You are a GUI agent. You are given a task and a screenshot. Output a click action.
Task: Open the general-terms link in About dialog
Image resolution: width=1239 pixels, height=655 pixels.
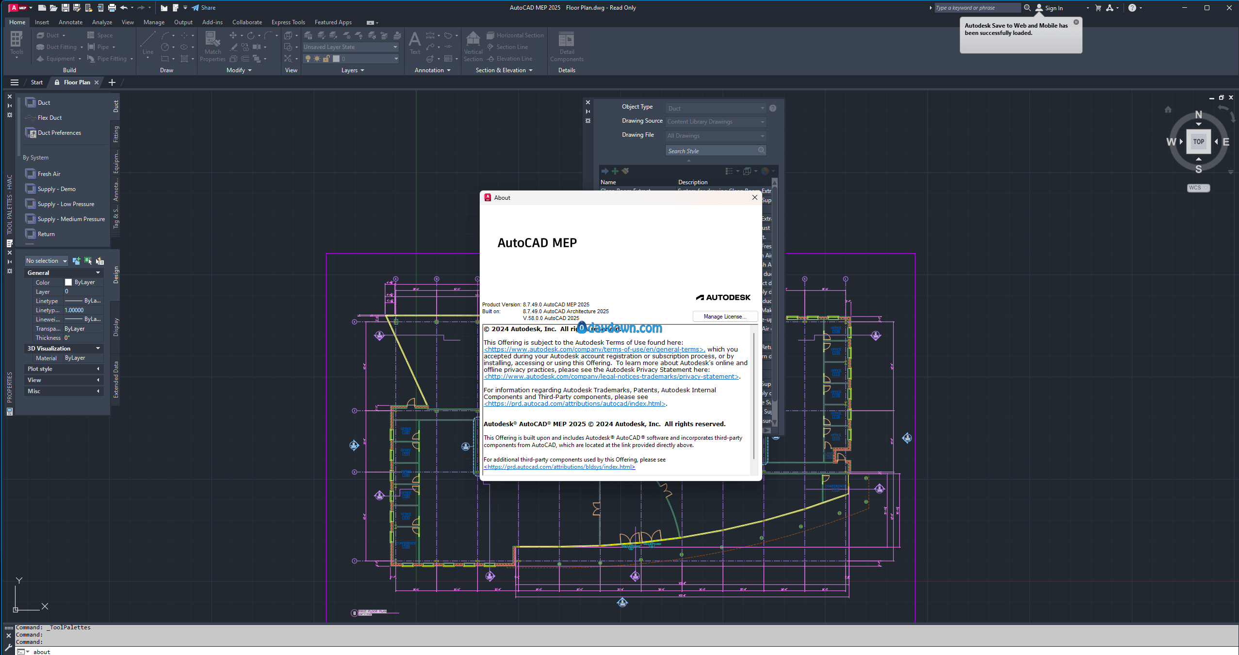[594, 350]
